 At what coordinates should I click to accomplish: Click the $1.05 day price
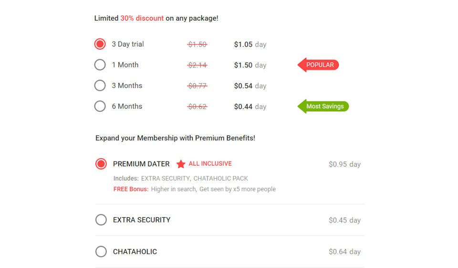point(250,44)
